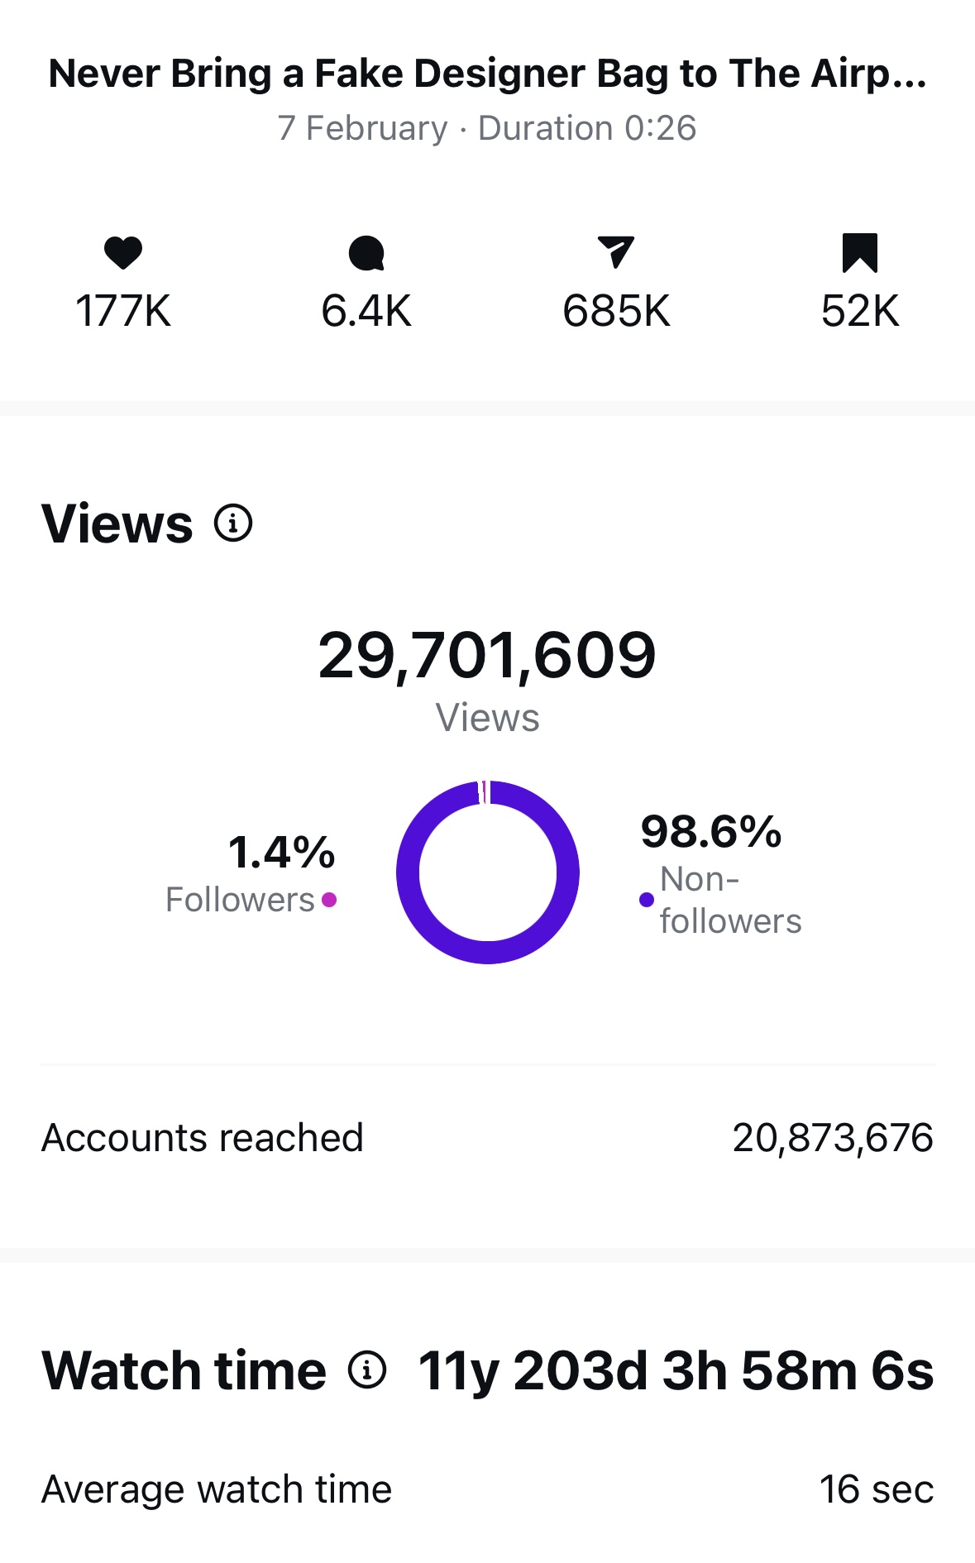Tap the Watch time section heading
The image size is (975, 1563).
184,1370
